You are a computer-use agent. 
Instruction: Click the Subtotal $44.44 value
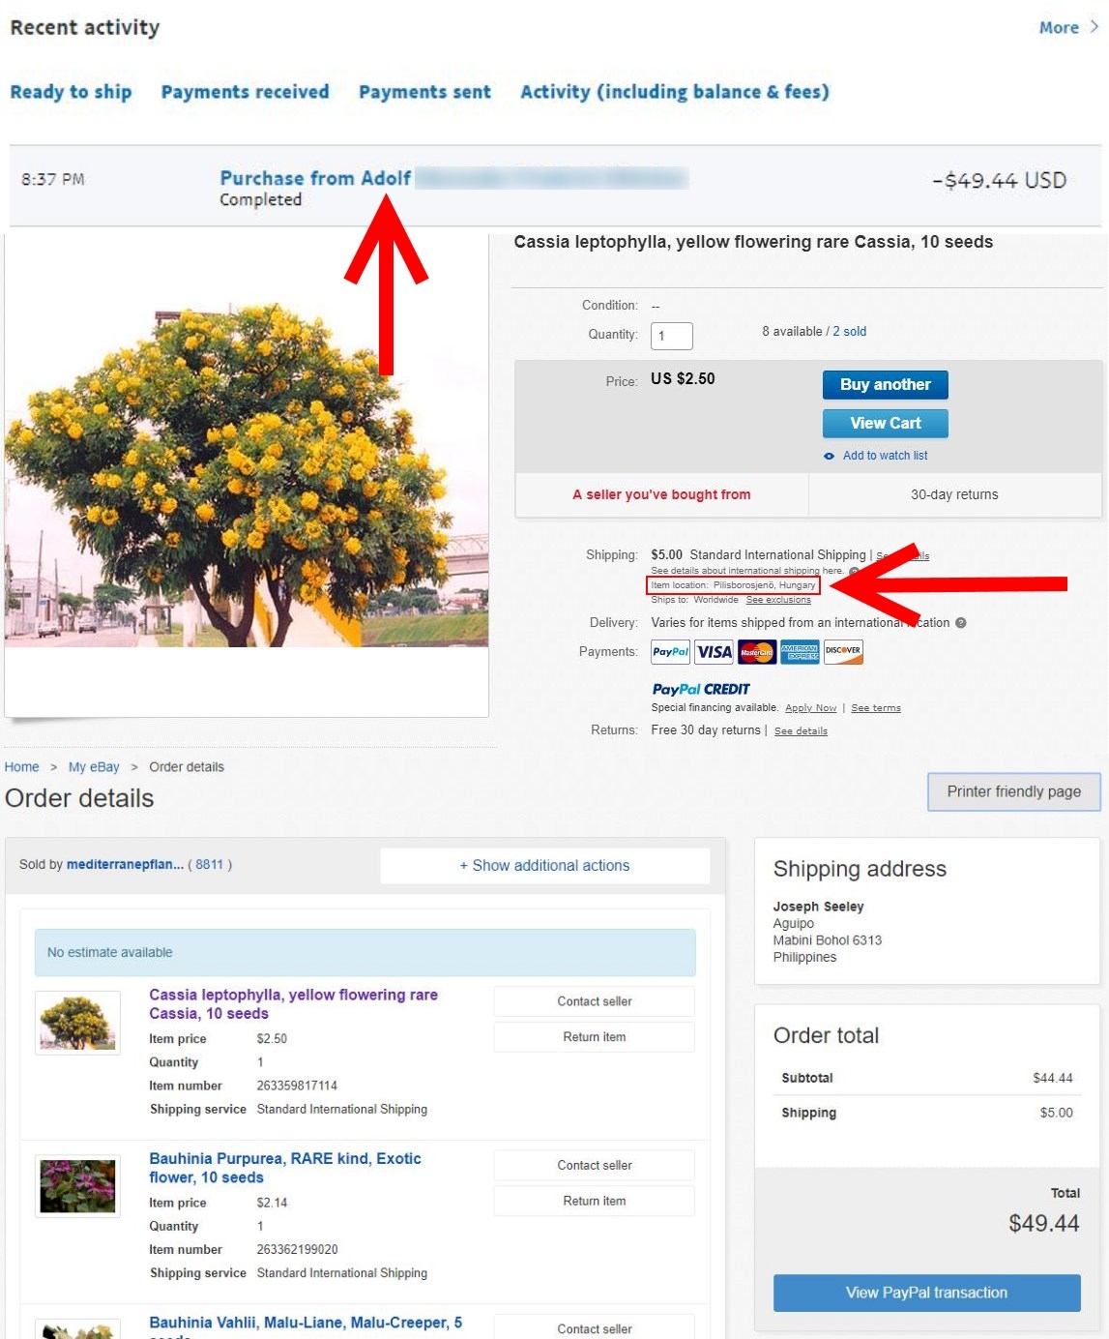point(1052,1079)
